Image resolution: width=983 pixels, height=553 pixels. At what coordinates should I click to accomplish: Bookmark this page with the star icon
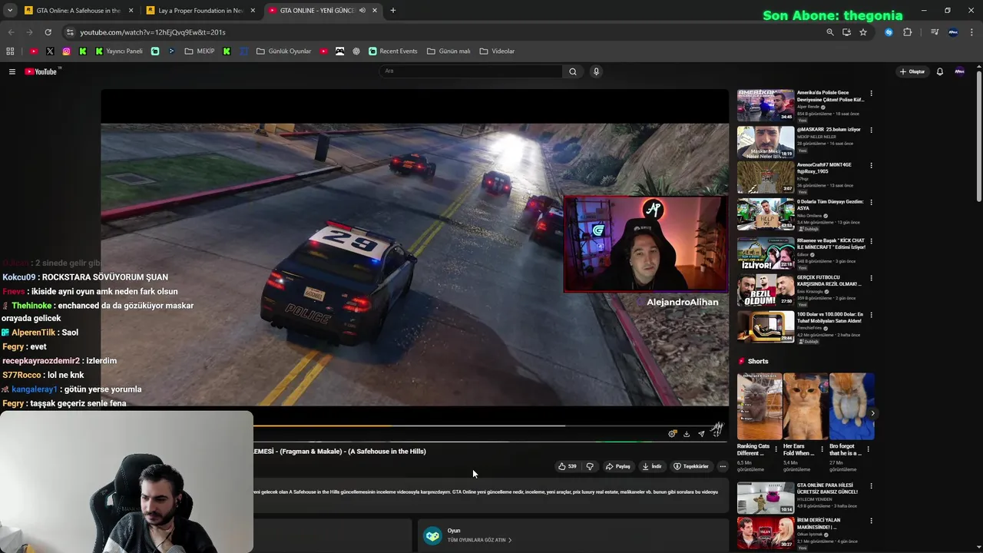pos(863,32)
